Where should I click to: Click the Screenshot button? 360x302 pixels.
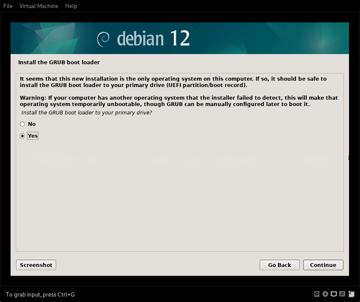click(x=36, y=265)
